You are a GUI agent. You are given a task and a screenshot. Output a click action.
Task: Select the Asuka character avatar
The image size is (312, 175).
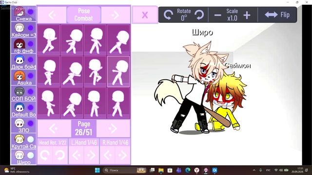point(19,76)
